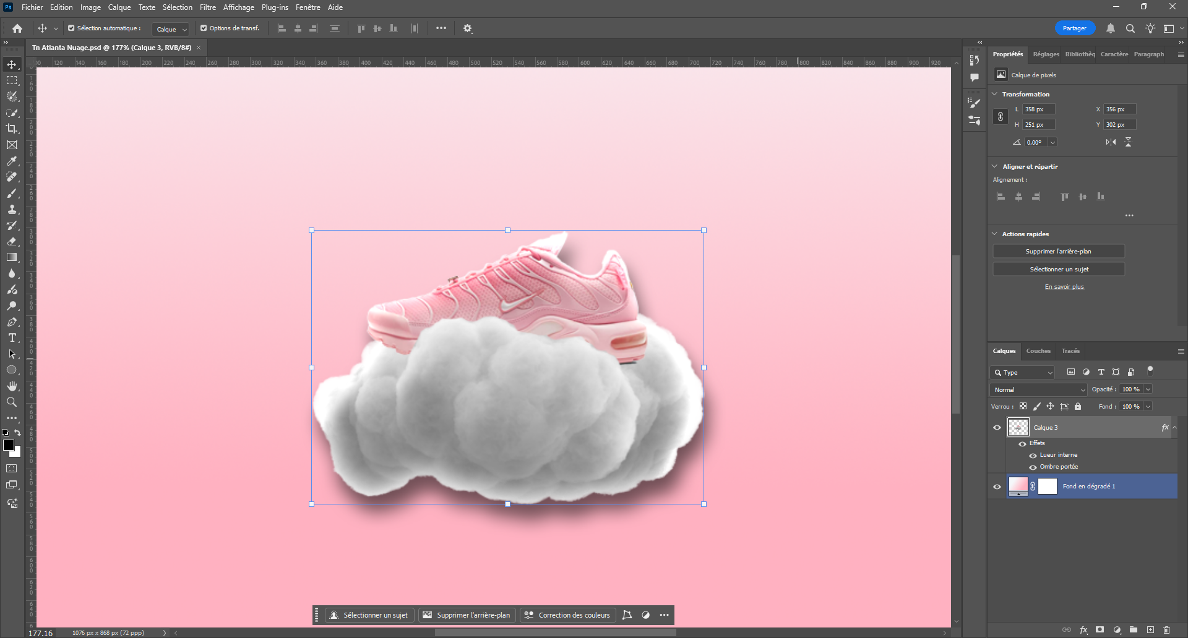The height and width of the screenshot is (638, 1188).
Task: Switch to the Réglages tab
Action: pyautogui.click(x=1046, y=54)
